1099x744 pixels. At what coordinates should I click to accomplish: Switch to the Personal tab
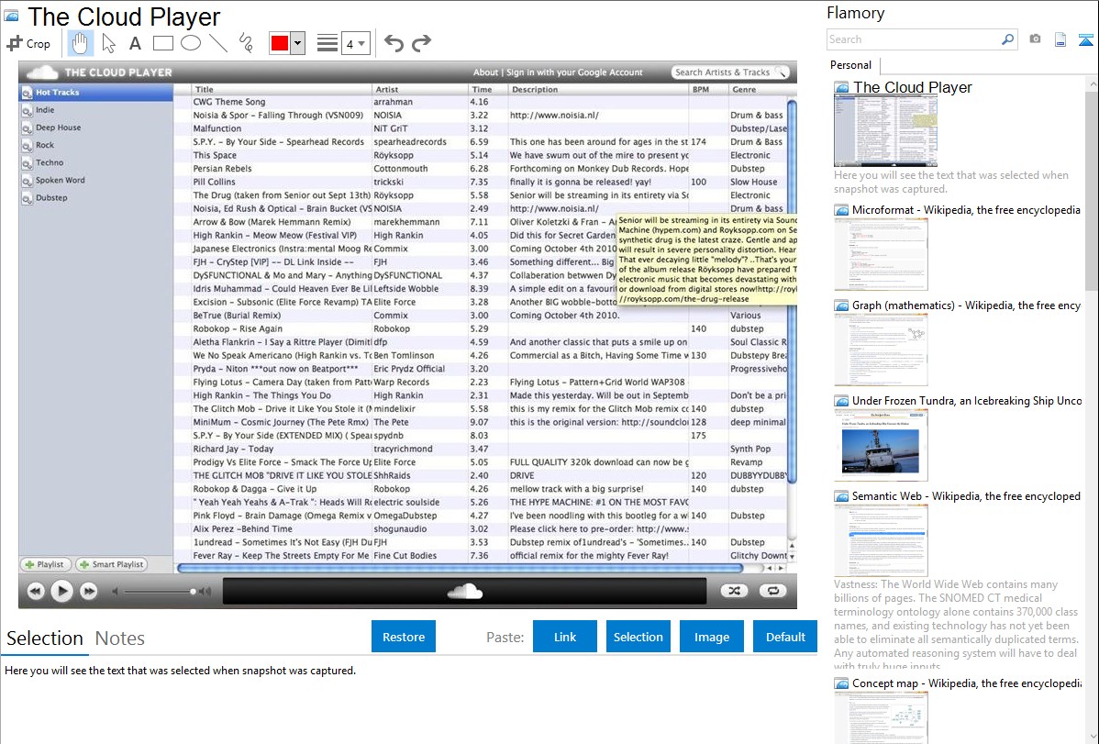pyautogui.click(x=850, y=65)
